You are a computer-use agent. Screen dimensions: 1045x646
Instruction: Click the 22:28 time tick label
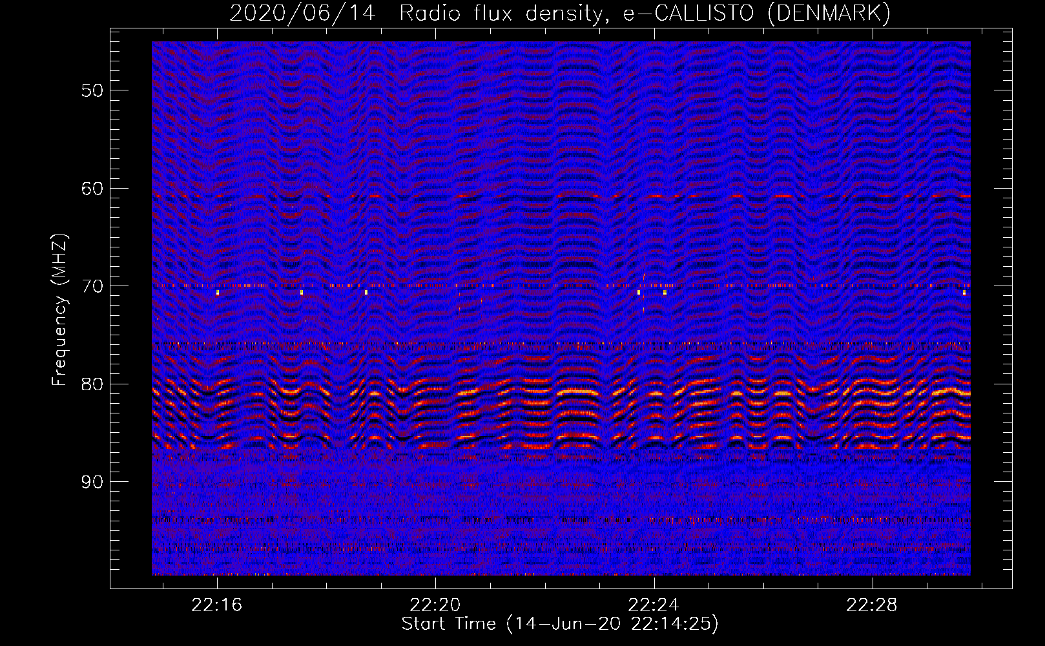(872, 605)
